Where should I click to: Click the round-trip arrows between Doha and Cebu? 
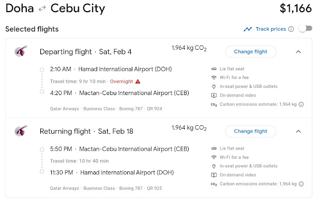pyautogui.click(x=43, y=9)
